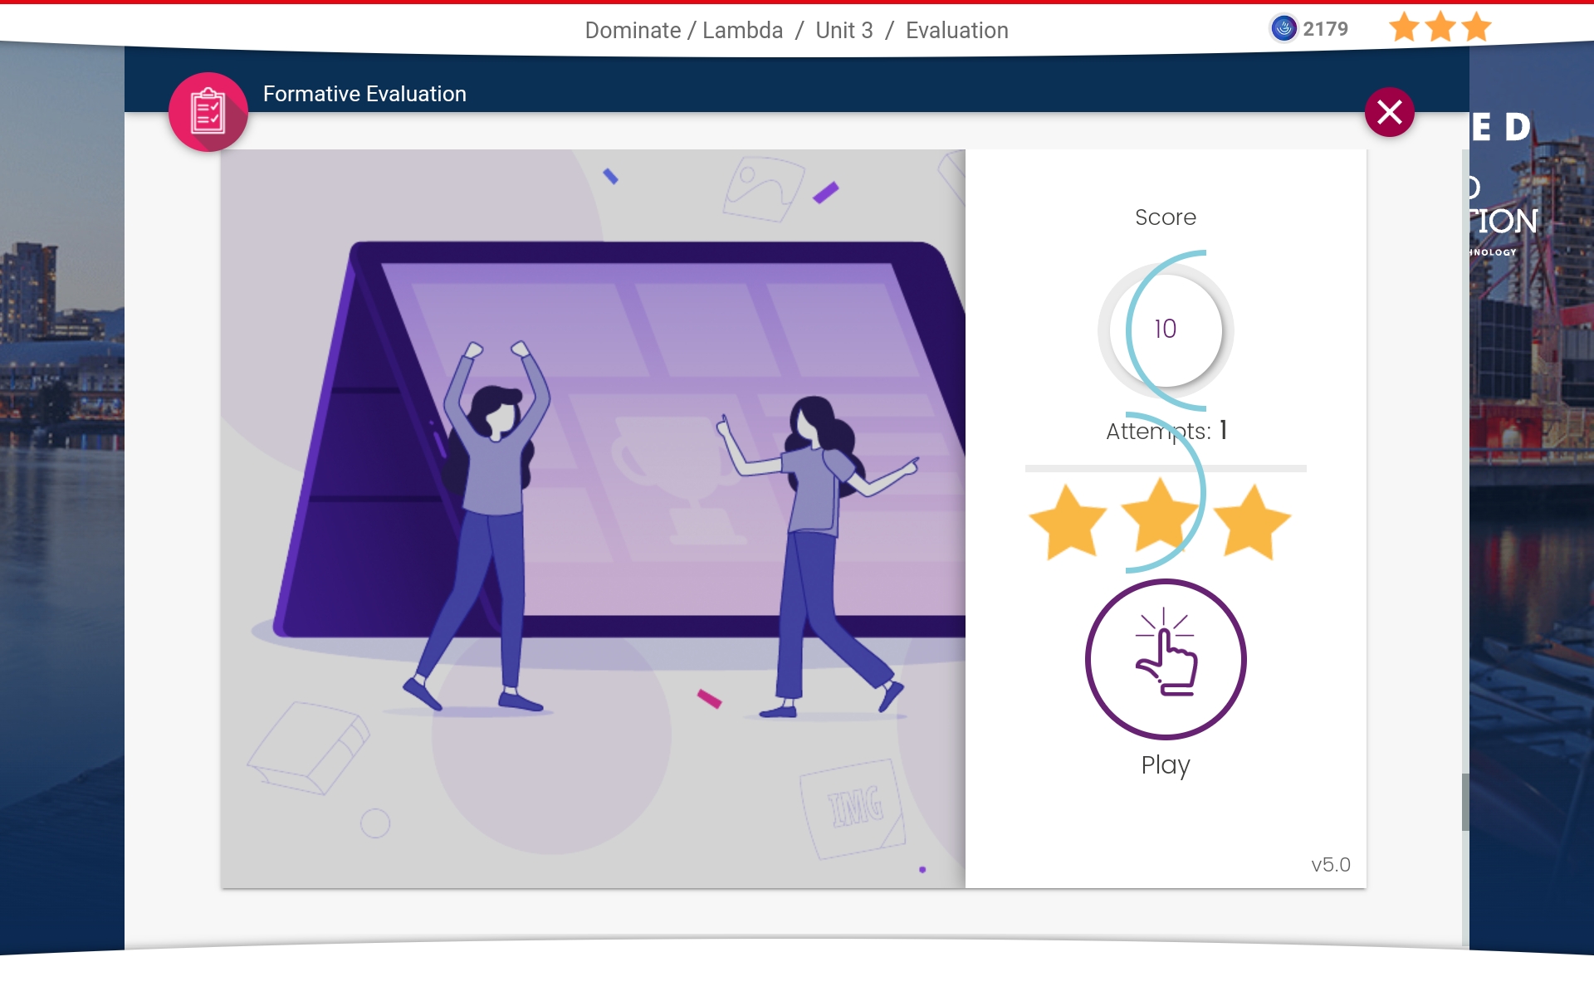
Task: Click the clipboard checklist evaluation icon
Action: pos(208,112)
